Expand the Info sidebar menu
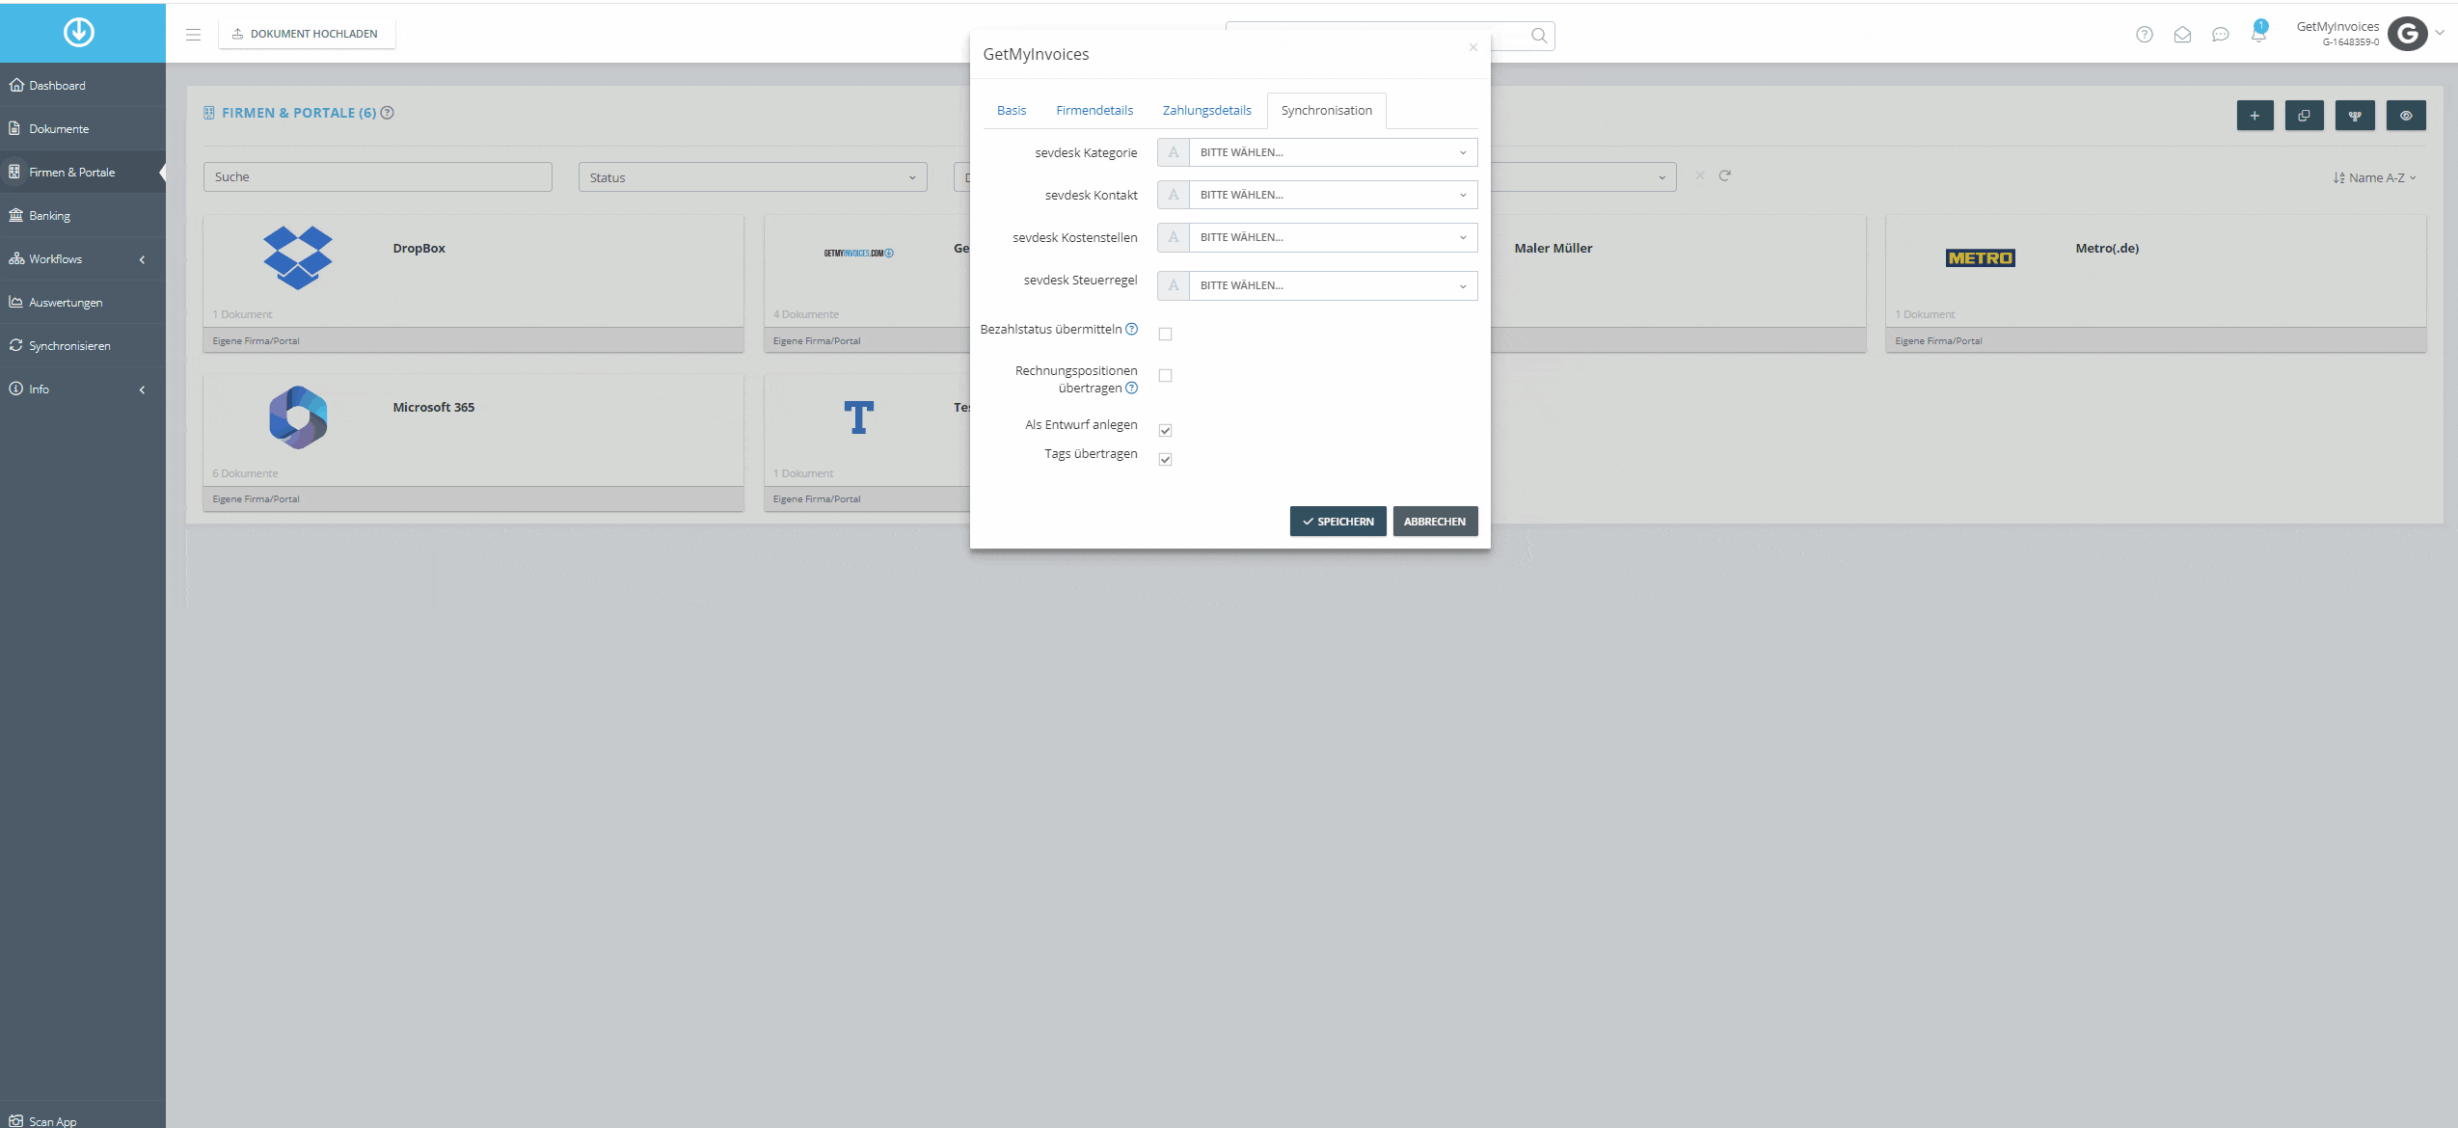The image size is (2458, 1128). click(83, 389)
